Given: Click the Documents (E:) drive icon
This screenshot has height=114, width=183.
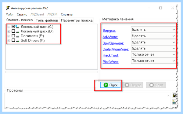Looking at the screenshot, I should click(x=17, y=36).
